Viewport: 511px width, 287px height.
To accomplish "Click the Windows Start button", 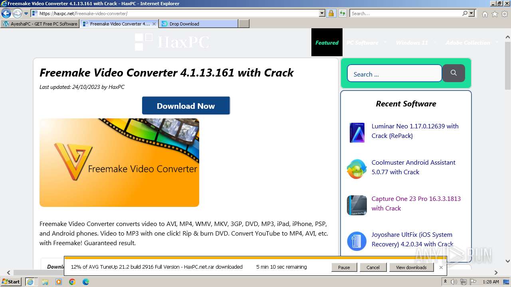I will coord(11,282).
